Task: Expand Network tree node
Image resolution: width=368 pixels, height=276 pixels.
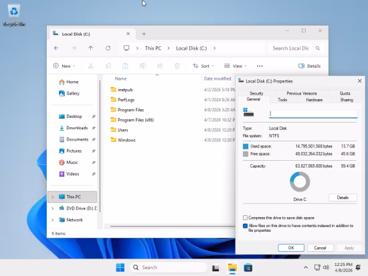Action: tap(53, 220)
